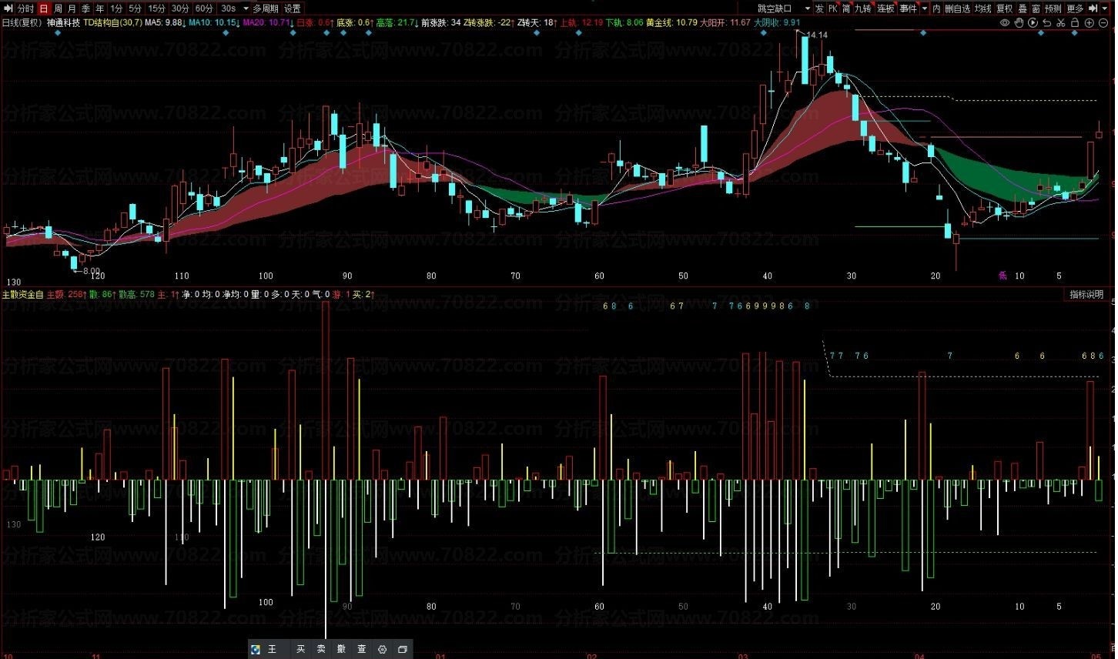Click the stacked windows icon in floating bar
The height and width of the screenshot is (659, 1118).
pos(402,649)
